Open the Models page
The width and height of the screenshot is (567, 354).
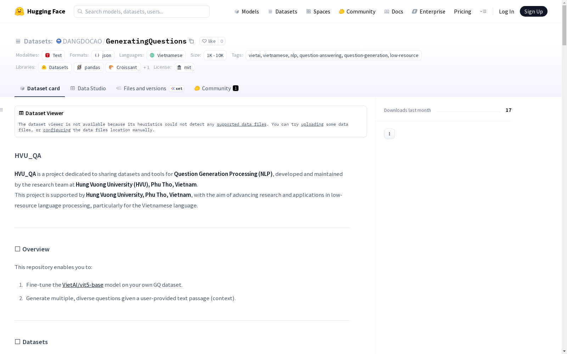[x=246, y=11]
